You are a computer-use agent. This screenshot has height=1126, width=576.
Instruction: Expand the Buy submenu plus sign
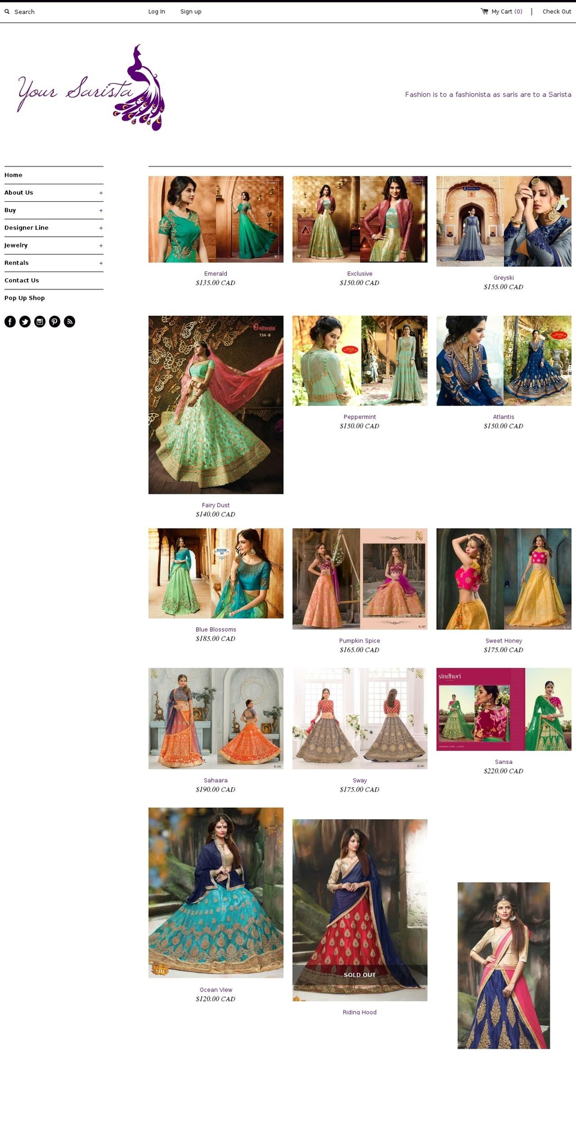click(101, 211)
